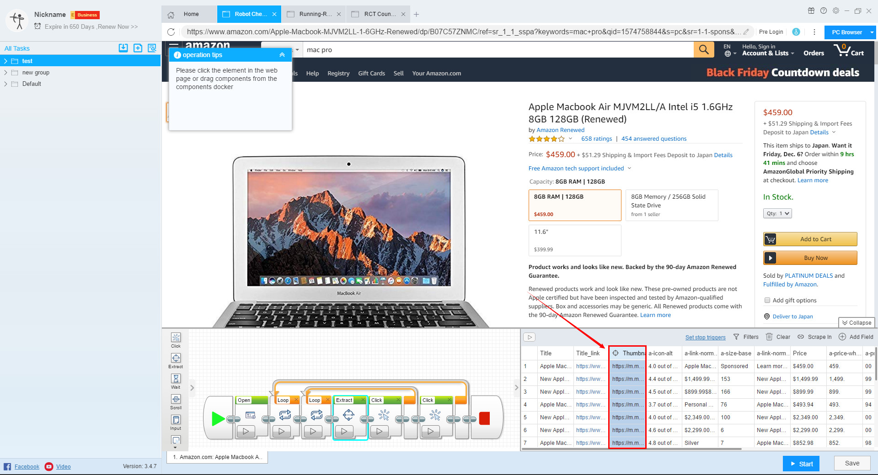Click the Amazon search magnifier button
The image size is (878, 475).
point(704,50)
